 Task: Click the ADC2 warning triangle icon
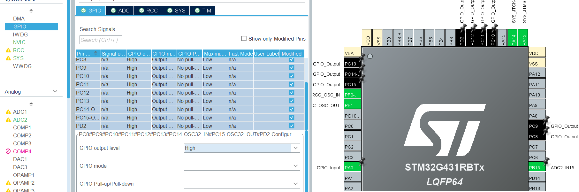click(8, 120)
